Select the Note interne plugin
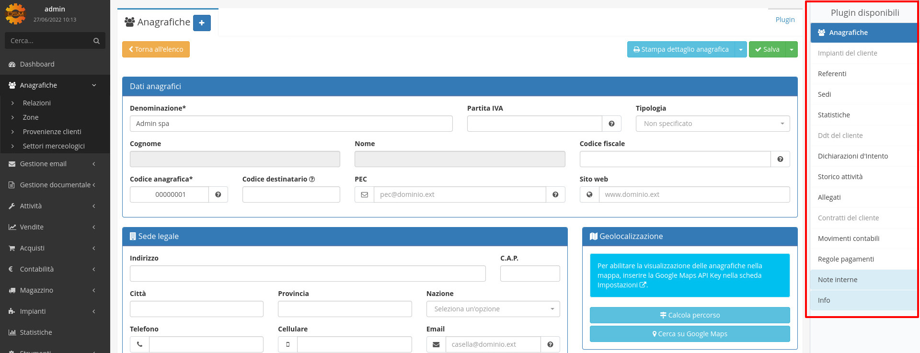The width and height of the screenshot is (920, 353). pos(838,280)
